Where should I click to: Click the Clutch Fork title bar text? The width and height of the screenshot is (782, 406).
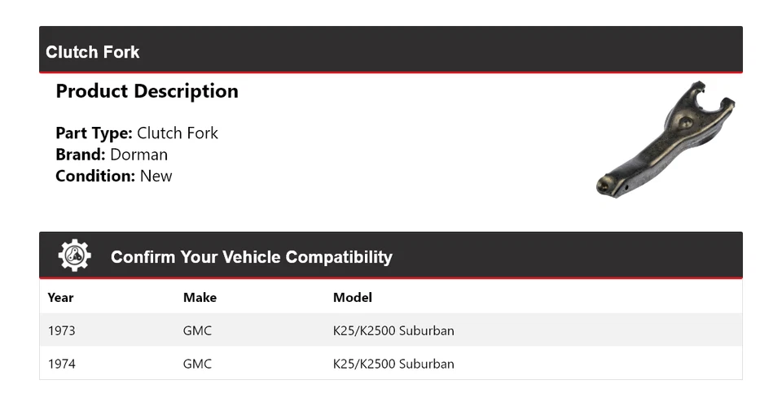93,52
